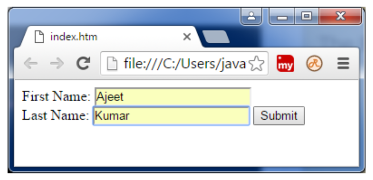373x180 pixels.
Task: Click the page info icon in the address bar
Action: [112, 64]
